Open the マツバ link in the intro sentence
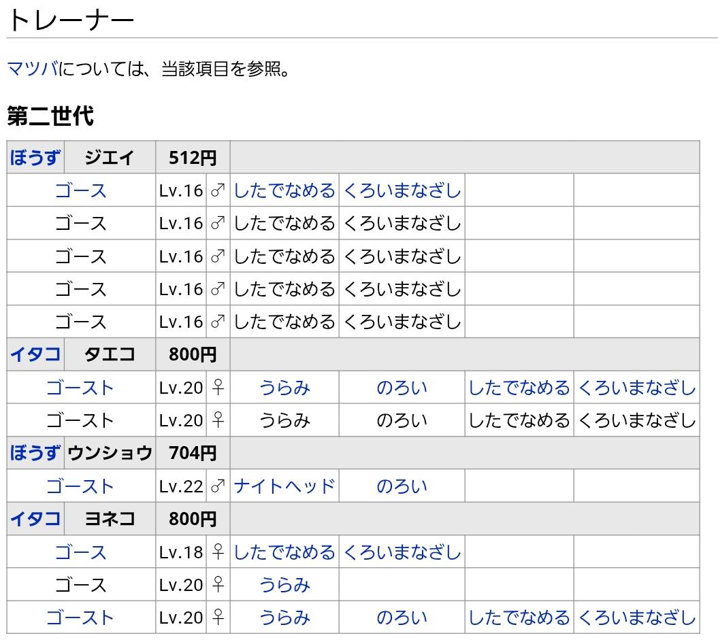Screen dimensions: 718x642 32,69
